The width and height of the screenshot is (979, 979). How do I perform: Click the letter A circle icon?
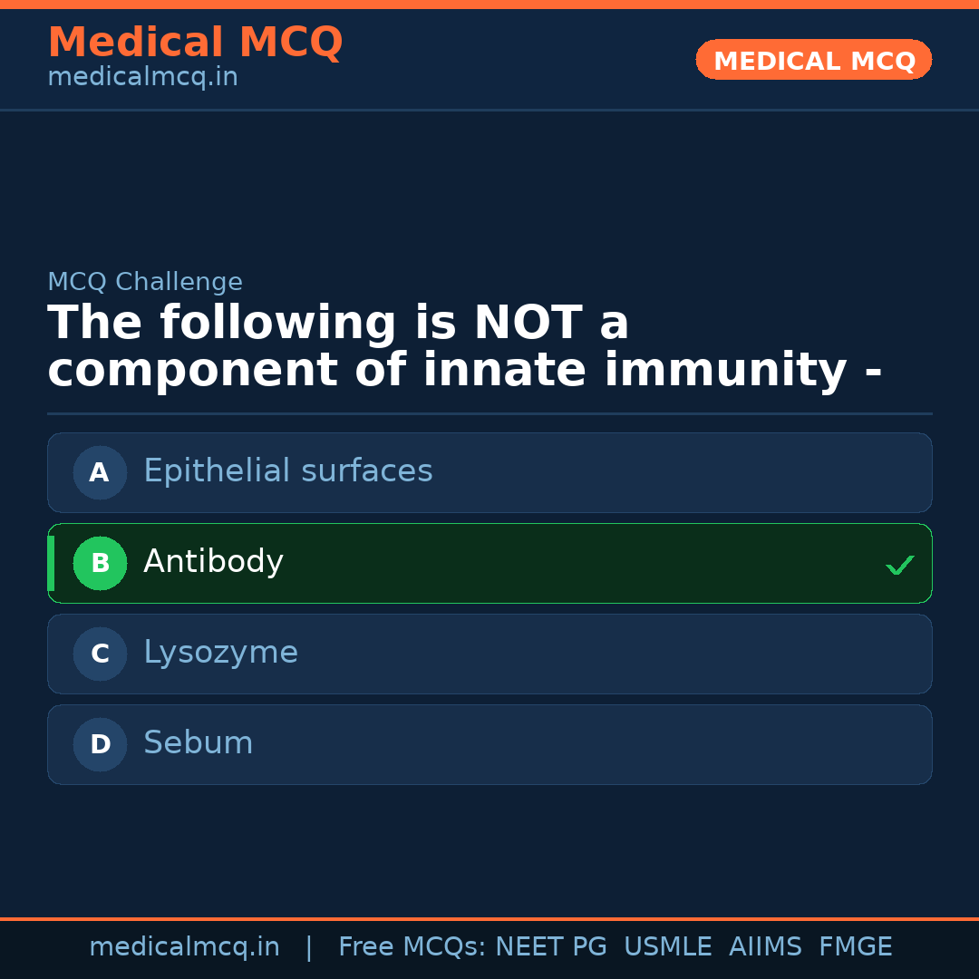point(100,472)
